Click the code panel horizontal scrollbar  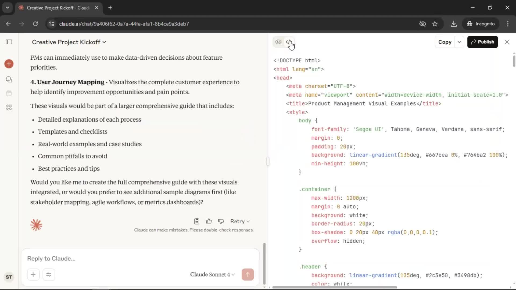coord(335,287)
